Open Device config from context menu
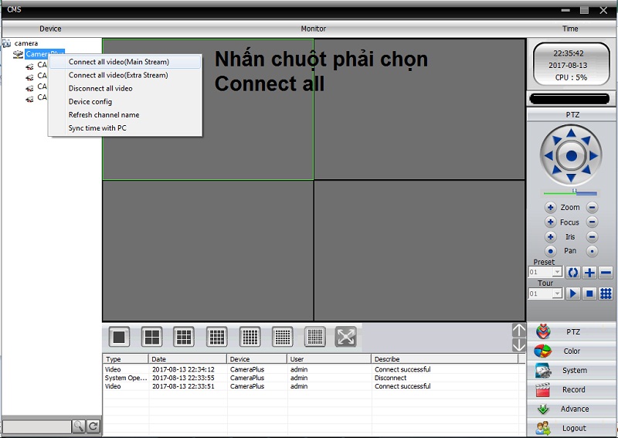 click(x=125, y=102)
